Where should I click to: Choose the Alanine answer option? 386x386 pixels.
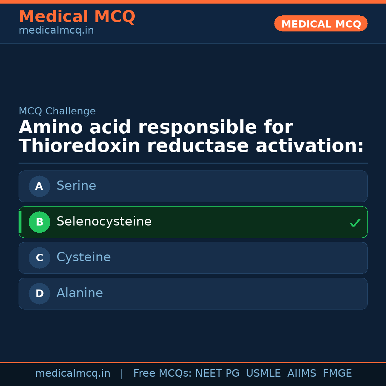point(193,293)
